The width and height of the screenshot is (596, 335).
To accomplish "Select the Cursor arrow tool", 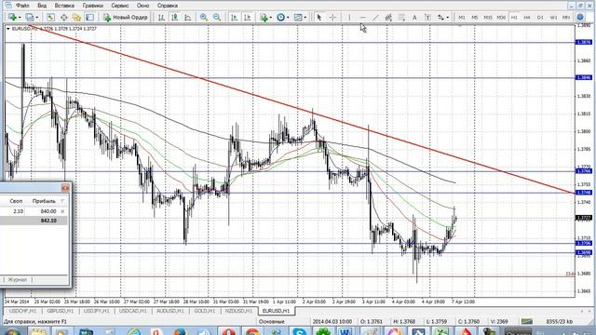I will point(319,18).
